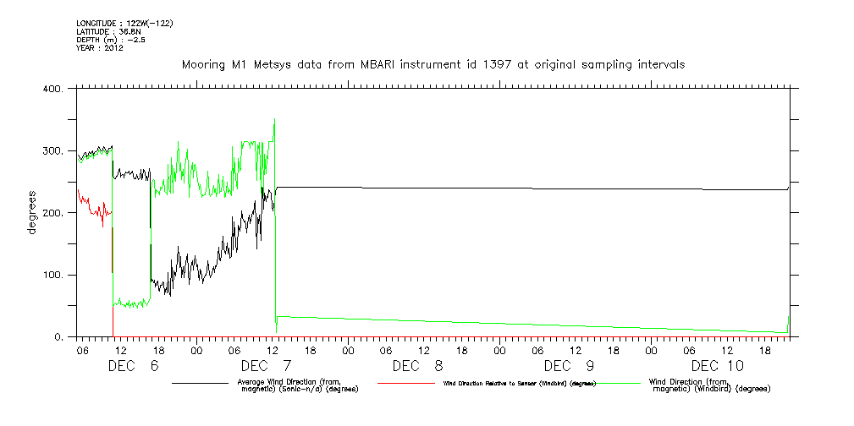Click the DEC 6 date label
854x426 pixels.
[134, 366]
